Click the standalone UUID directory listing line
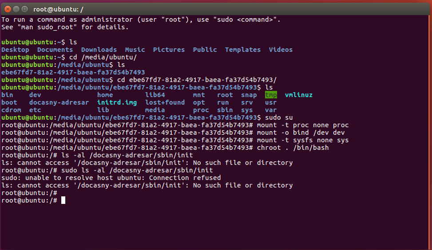Viewport: 432px width, 250px height. coord(73,72)
